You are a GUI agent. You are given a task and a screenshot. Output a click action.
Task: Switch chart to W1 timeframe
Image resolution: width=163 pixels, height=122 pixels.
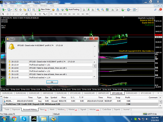83,14
